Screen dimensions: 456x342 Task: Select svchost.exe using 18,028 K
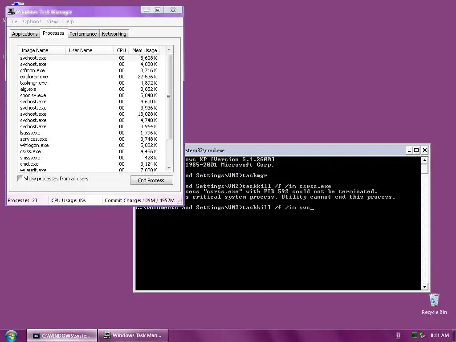(x=89, y=114)
